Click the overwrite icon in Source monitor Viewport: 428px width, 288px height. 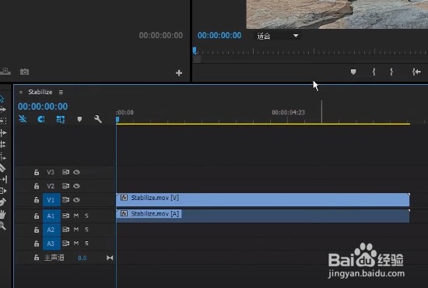pos(5,72)
